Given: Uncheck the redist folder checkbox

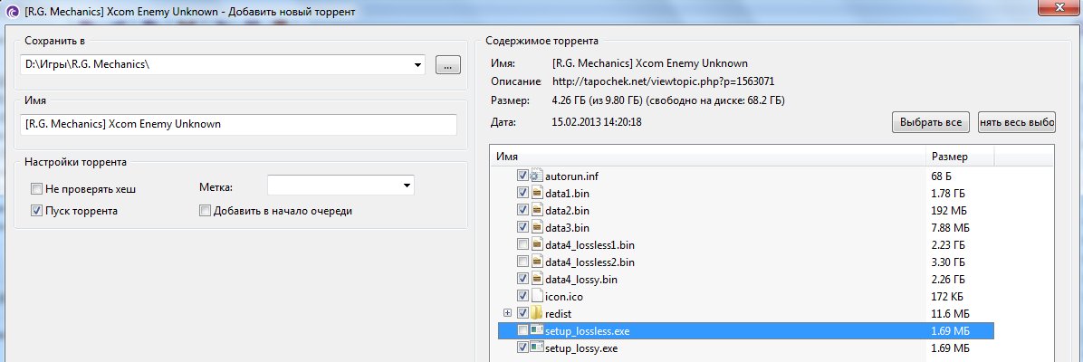Looking at the screenshot, I should [522, 314].
